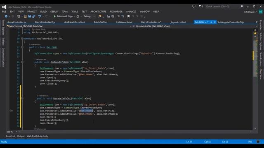Open the Solution Explorer side tab
This screenshot has height=148, width=264.
[261, 41]
